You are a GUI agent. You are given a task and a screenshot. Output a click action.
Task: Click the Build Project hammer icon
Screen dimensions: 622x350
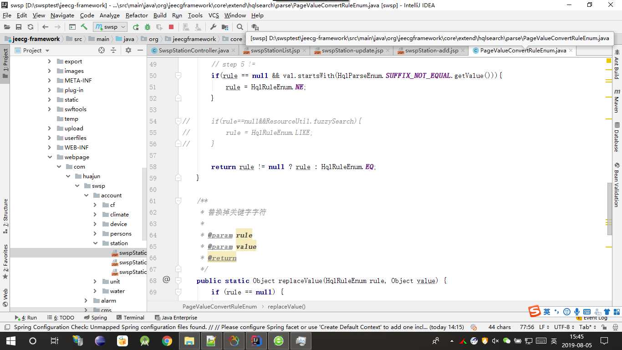[x=84, y=27]
